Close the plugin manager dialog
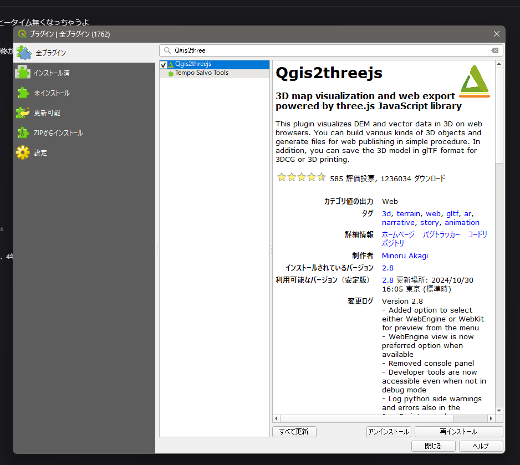 click(x=497, y=34)
